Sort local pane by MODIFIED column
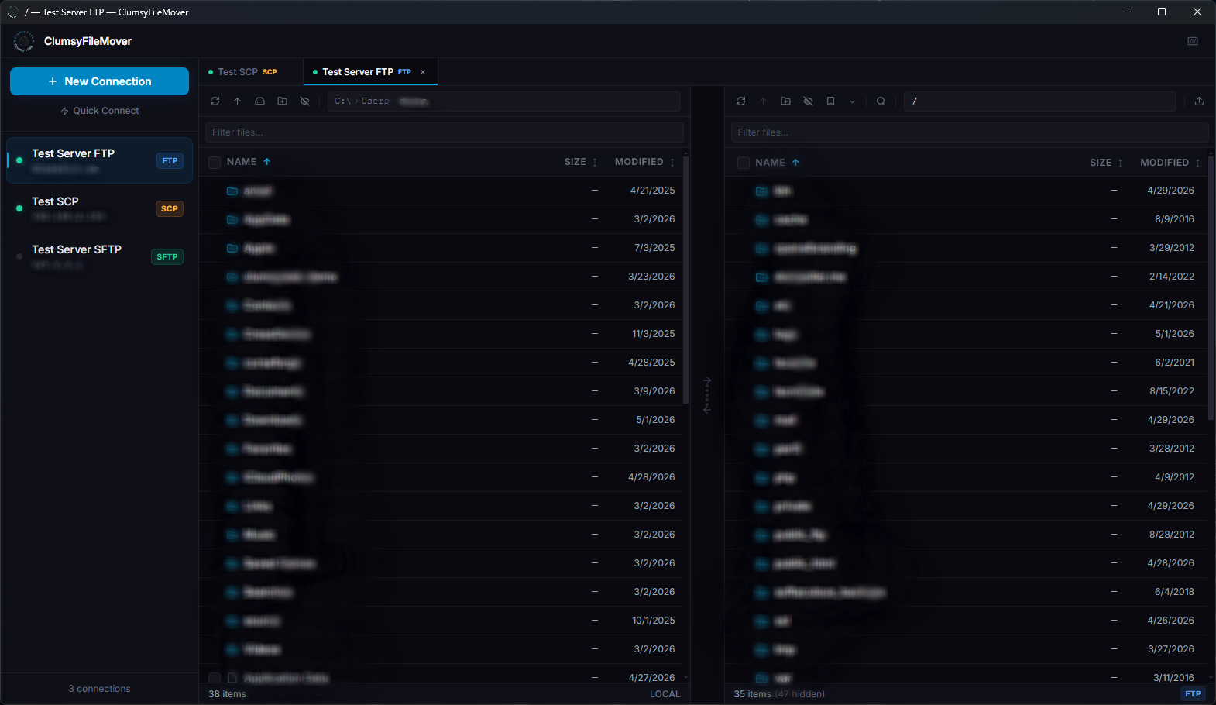The width and height of the screenshot is (1216, 705). (644, 162)
